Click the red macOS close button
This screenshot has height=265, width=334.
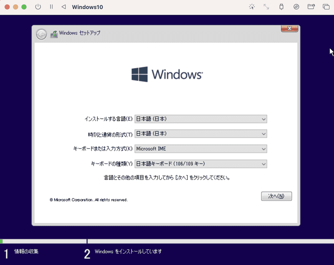click(x=7, y=7)
